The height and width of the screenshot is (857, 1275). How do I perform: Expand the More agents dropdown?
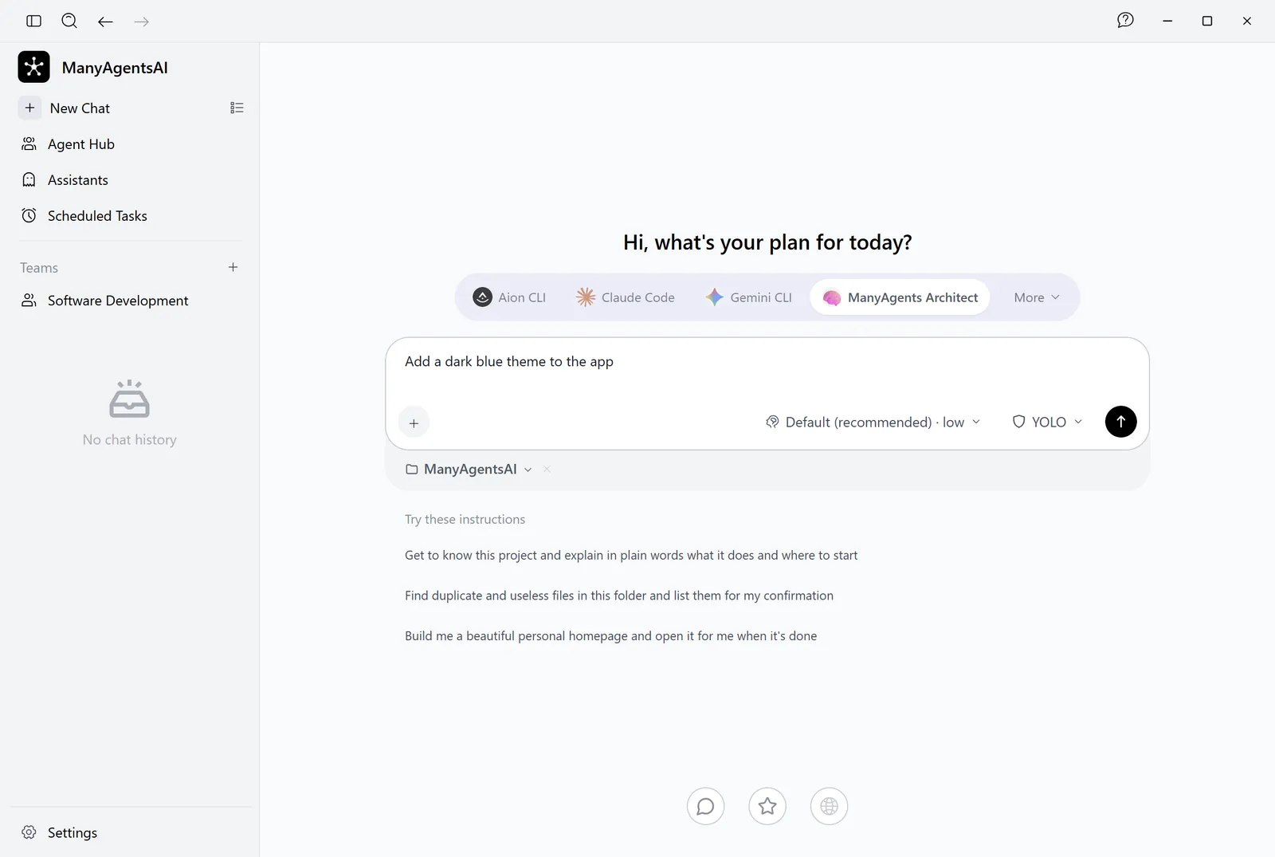[1037, 297]
